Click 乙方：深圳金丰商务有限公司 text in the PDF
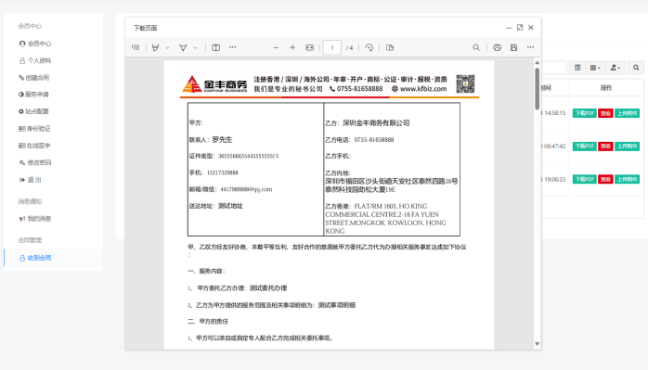The width and height of the screenshot is (648, 370). pyautogui.click(x=368, y=122)
